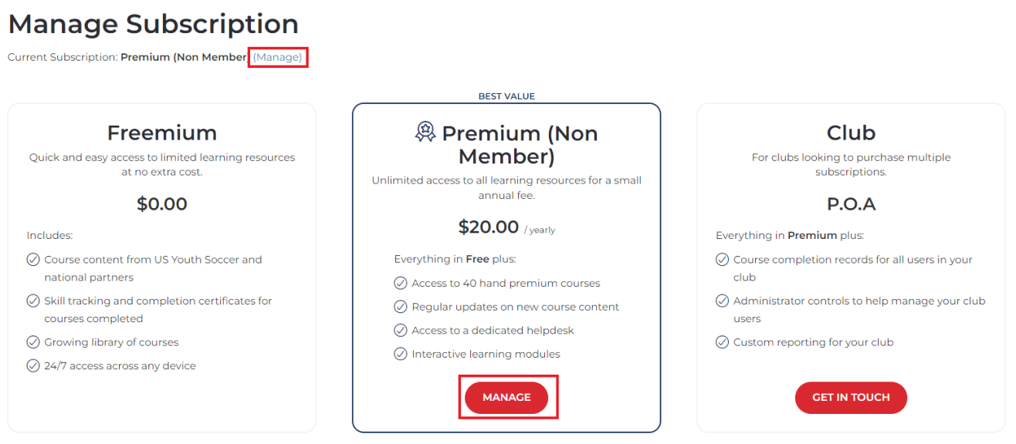Click checkmark icon beside Interactive learning modules
Viewport: 1016px width, 444px height.
pyautogui.click(x=401, y=355)
